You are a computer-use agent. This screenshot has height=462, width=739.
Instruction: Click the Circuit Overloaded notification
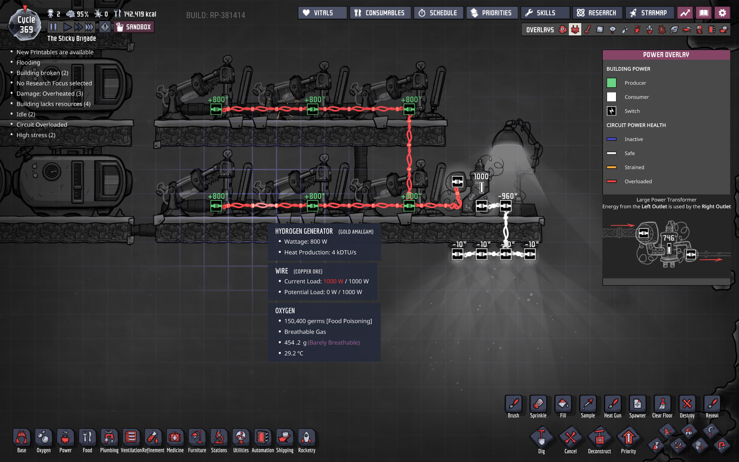tap(42, 125)
